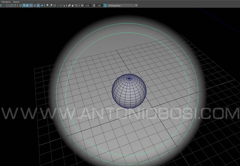Toggle viewport shadows icon

(x=42, y=5)
